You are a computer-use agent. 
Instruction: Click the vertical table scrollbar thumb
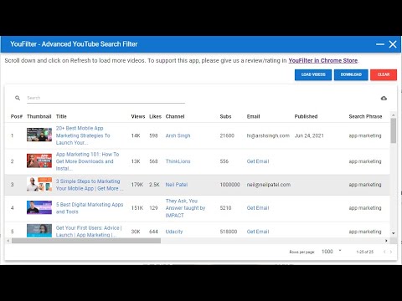click(394, 130)
